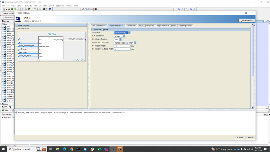
Task: Open the Simulate menu
Action: click(x=28, y=6)
